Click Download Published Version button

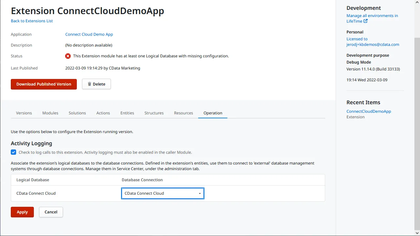click(44, 84)
